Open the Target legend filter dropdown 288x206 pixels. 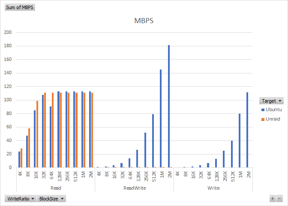272,101
